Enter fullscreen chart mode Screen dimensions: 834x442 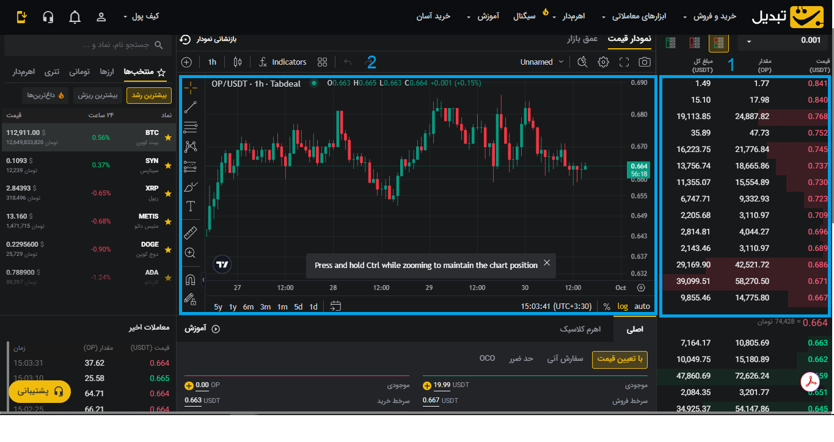coord(624,62)
